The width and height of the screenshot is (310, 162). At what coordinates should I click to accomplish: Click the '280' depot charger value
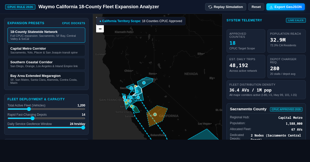click(x=275, y=68)
